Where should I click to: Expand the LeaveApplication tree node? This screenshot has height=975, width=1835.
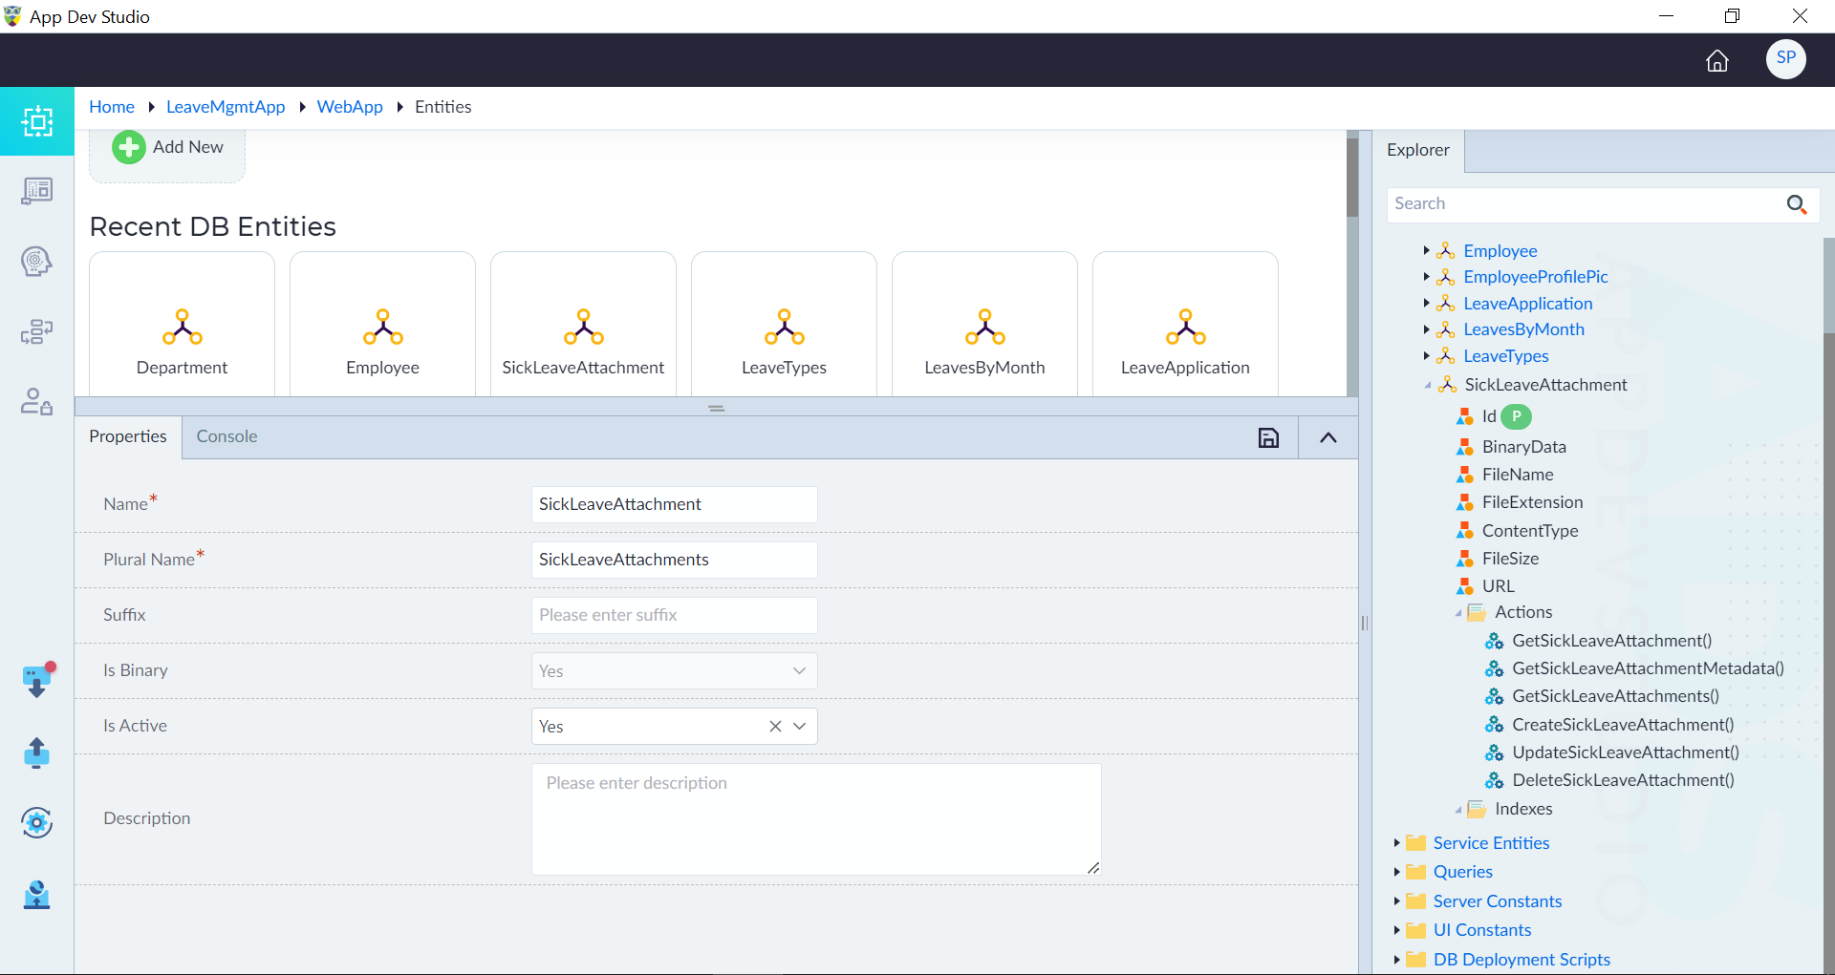[1426, 303]
